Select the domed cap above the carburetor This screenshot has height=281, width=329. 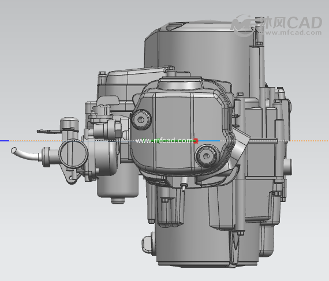(x=69, y=123)
